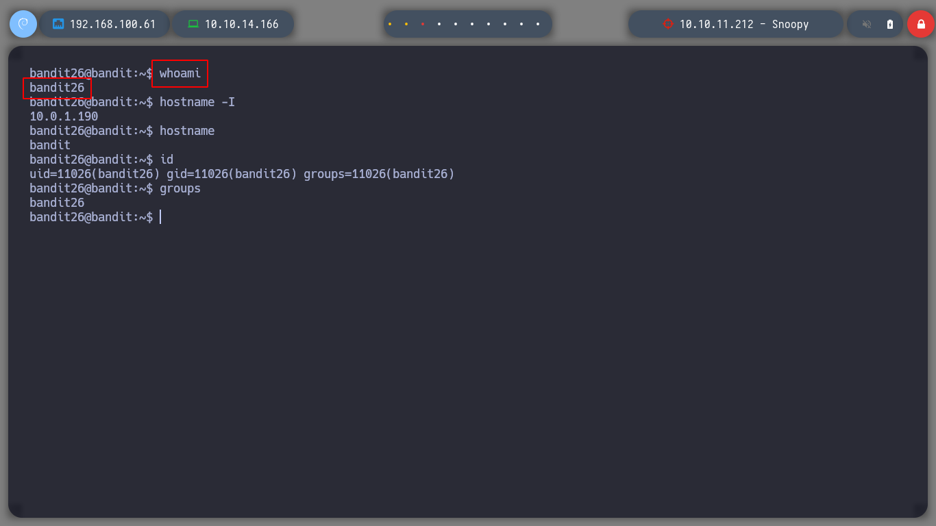Switch to the first yellow workspace dot

point(390,24)
